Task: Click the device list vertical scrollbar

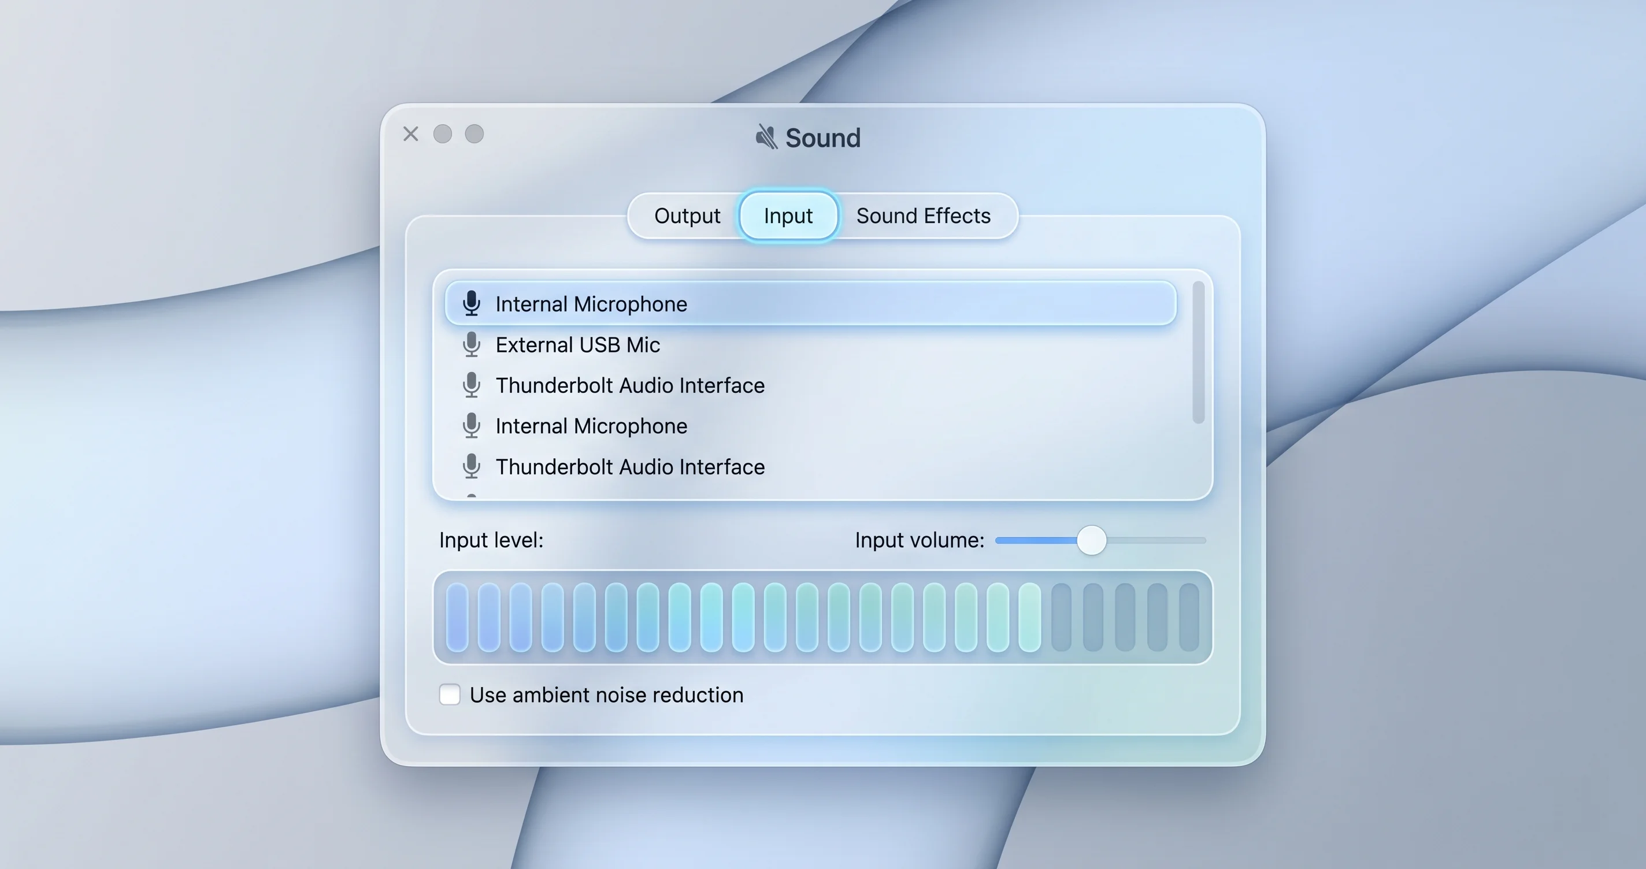Action: [1198, 352]
